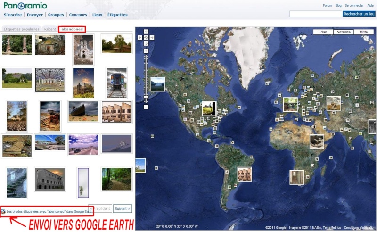Click the South America factory map photo

coord(245,174)
